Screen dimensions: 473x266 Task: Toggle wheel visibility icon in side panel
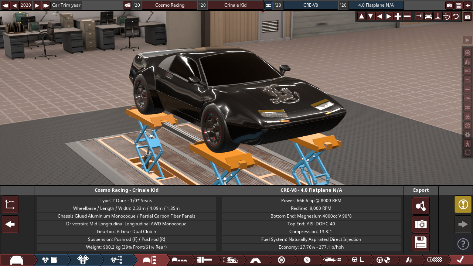pyautogui.click(x=467, y=52)
